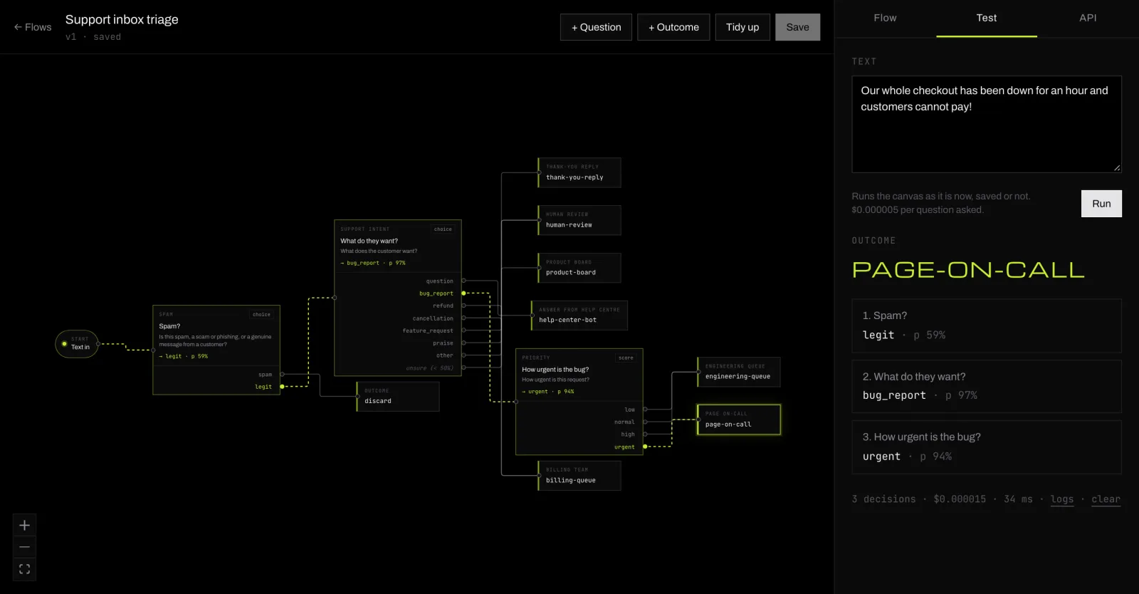
Task: Select the 'Spam?' question node
Action: click(x=216, y=350)
